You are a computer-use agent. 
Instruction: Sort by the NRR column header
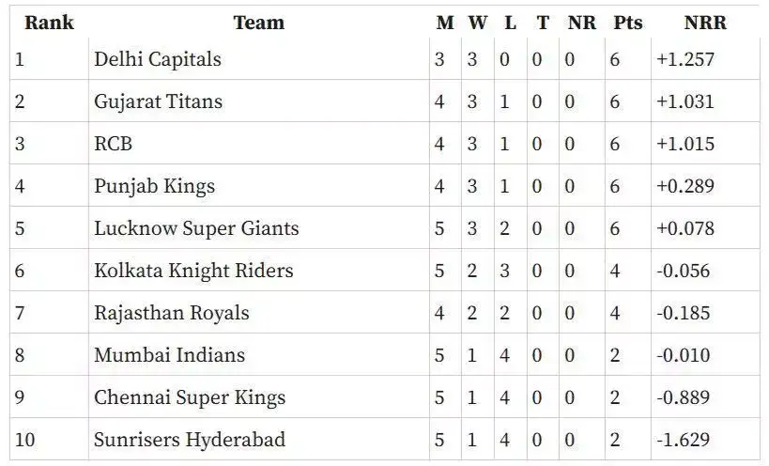click(x=706, y=23)
